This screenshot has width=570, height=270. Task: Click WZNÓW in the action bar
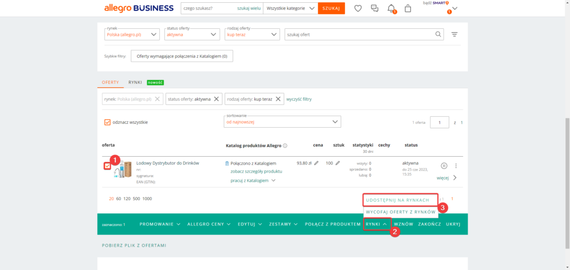[x=404, y=224]
